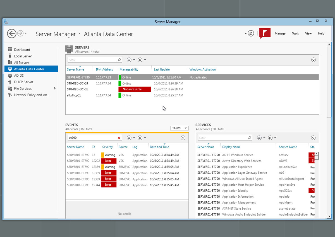Select the Atlanta Data Center group
Image resolution: width=335 pixels, height=237 pixels.
tap(31, 69)
